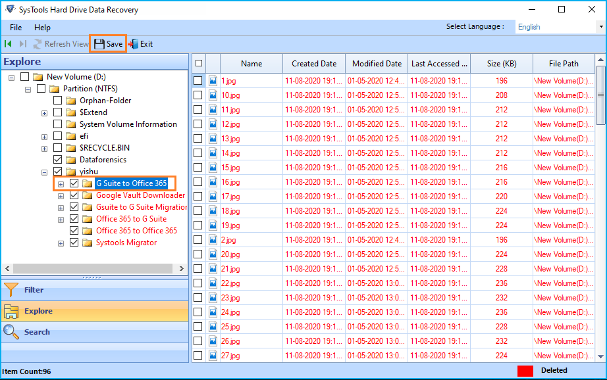Toggle the New Volume (D:) checkbox
Image resolution: width=607 pixels, height=380 pixels.
(24, 76)
